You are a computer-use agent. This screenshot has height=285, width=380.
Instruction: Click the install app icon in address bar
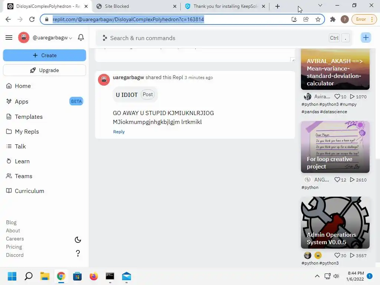click(294, 19)
